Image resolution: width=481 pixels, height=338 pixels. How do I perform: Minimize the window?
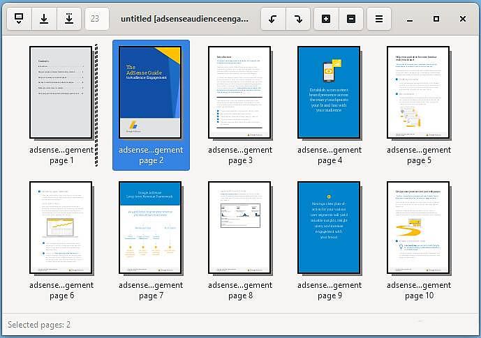[410, 20]
